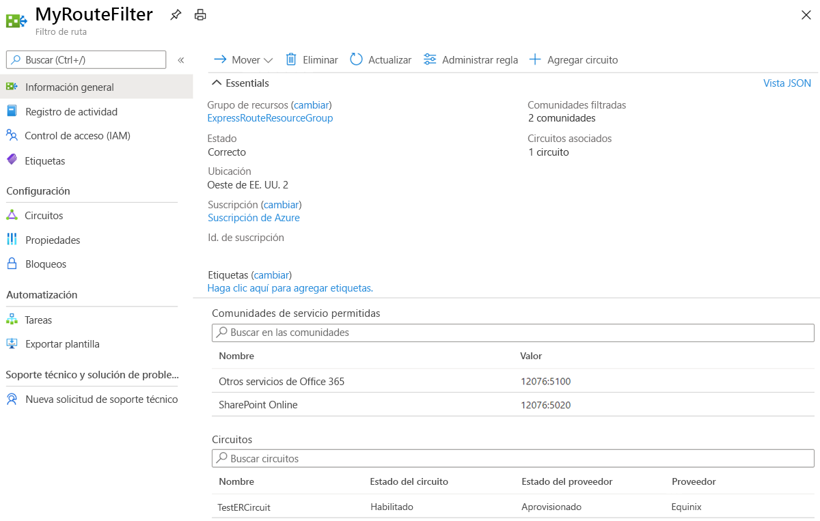Click the Etiquetas tag icon
The width and height of the screenshot is (820, 521).
coord(12,160)
